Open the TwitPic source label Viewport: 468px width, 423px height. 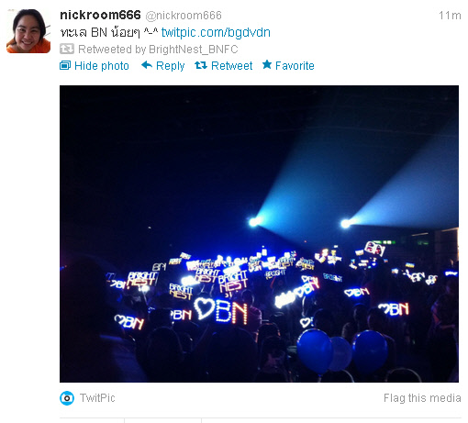pyautogui.click(x=97, y=398)
